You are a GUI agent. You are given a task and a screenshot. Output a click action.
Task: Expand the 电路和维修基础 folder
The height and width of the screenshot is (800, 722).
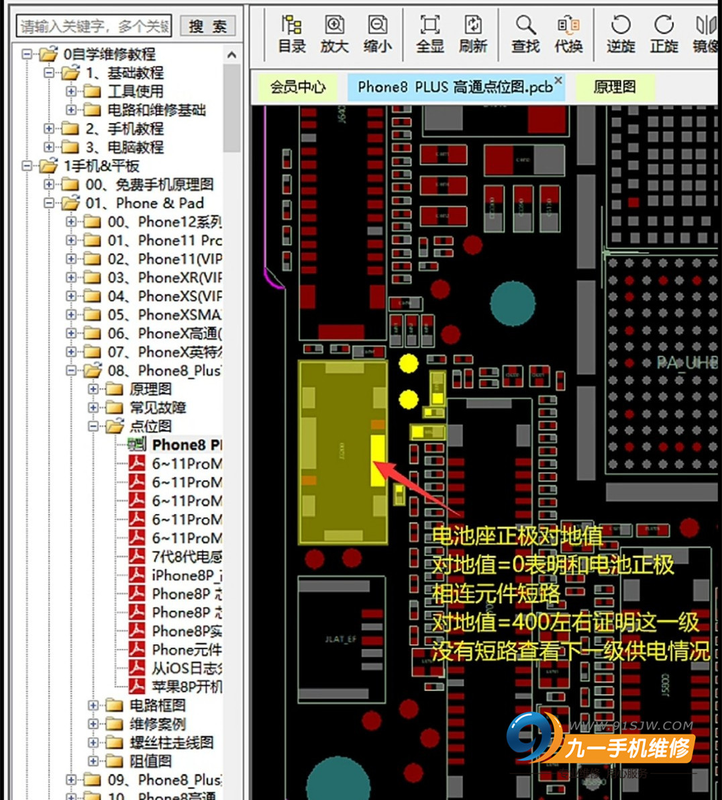pos(71,109)
